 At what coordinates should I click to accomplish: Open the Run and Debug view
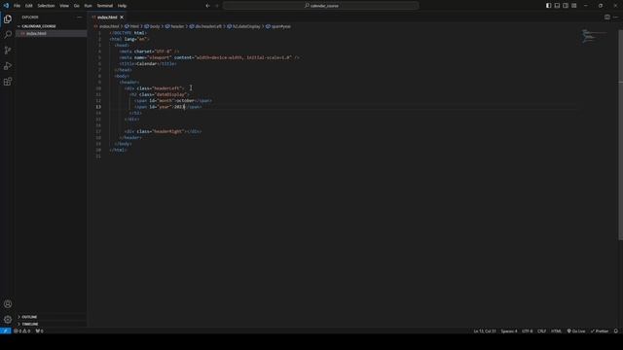click(x=8, y=66)
